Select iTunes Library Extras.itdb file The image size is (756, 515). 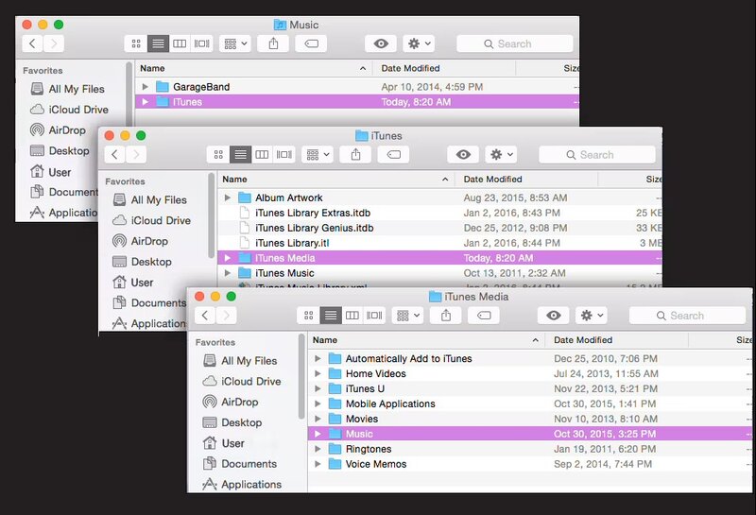click(x=439, y=213)
